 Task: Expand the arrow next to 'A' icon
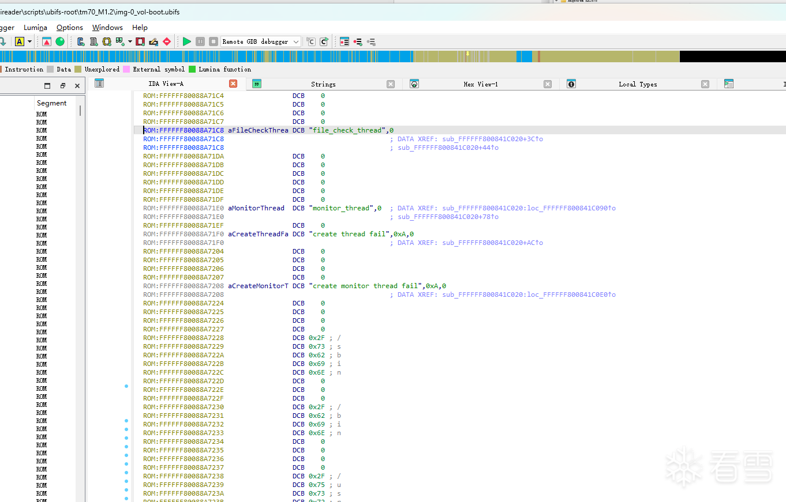[x=29, y=41]
